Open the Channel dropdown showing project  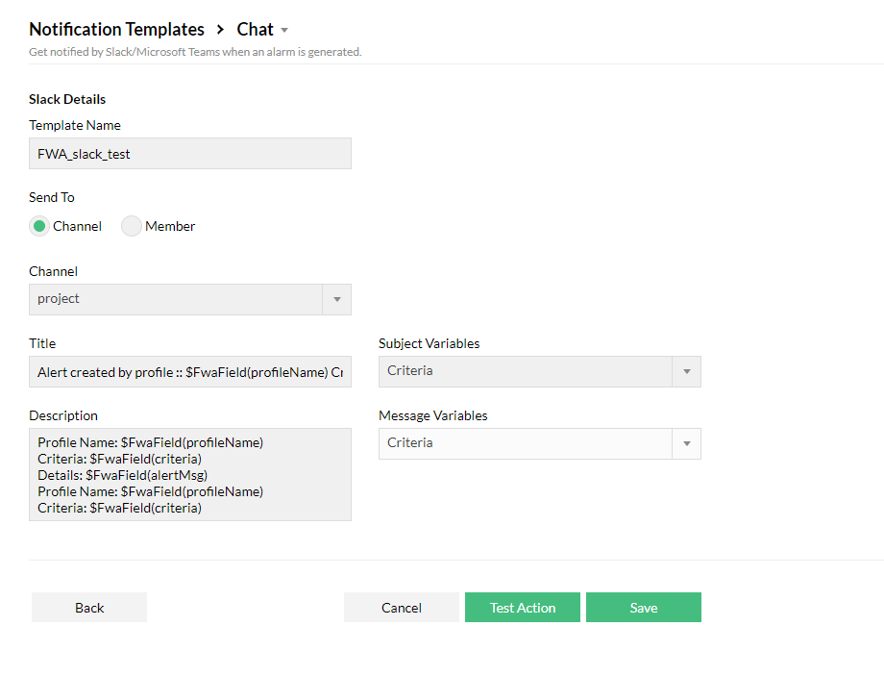tap(178, 299)
